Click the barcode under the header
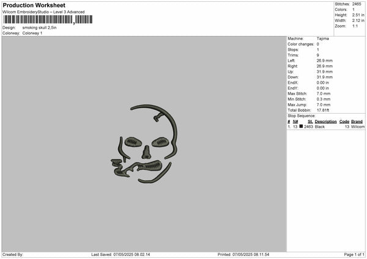367x259 pixels. [x=48, y=20]
